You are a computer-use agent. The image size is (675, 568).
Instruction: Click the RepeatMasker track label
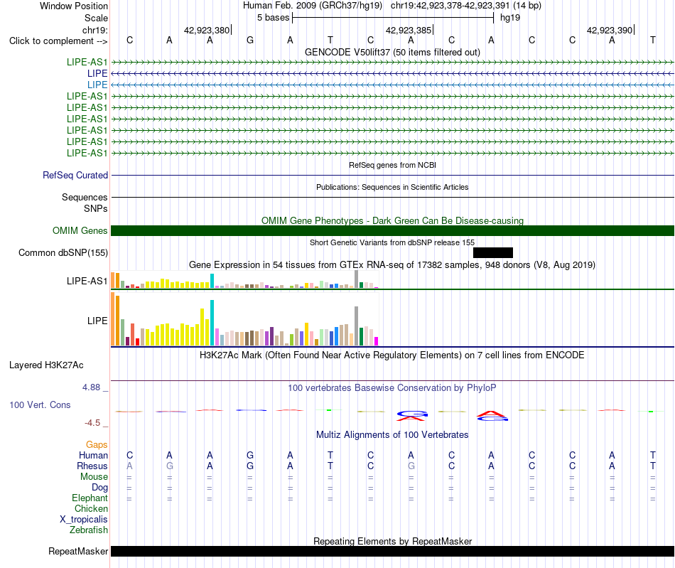(78, 551)
